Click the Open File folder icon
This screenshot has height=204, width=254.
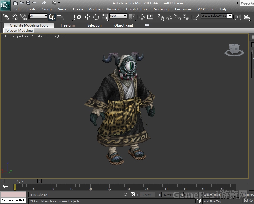(x=22, y=3)
